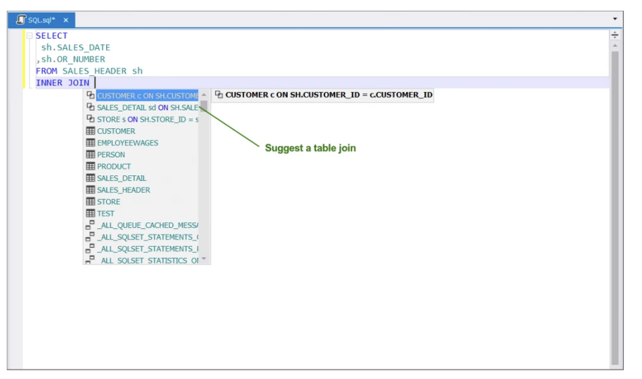
Task: Choose CUSTOMER c ON SH.CUSTOMER join suggestion
Action: [x=148, y=96]
